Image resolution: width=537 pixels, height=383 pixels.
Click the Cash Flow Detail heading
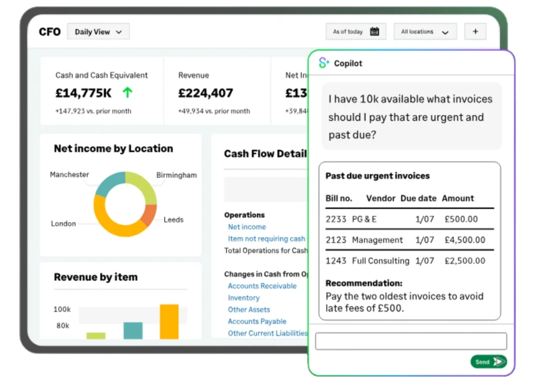[265, 154]
